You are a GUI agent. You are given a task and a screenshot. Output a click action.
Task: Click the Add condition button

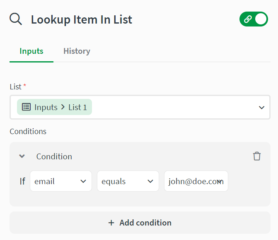pos(140,223)
